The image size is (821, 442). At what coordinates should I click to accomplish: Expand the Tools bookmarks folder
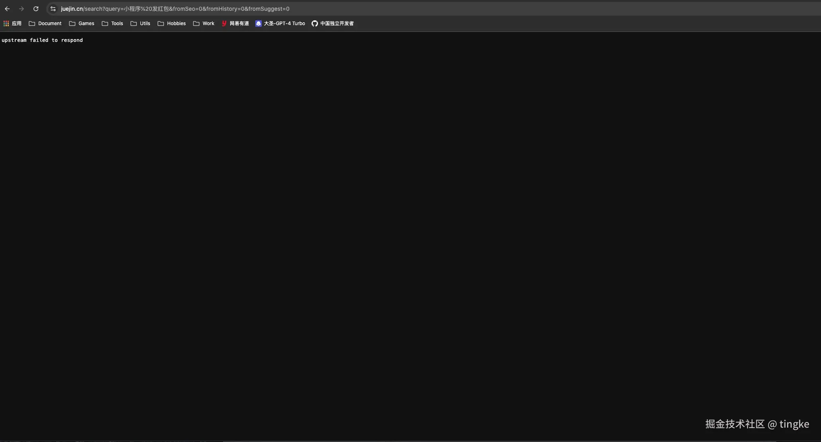pos(112,24)
